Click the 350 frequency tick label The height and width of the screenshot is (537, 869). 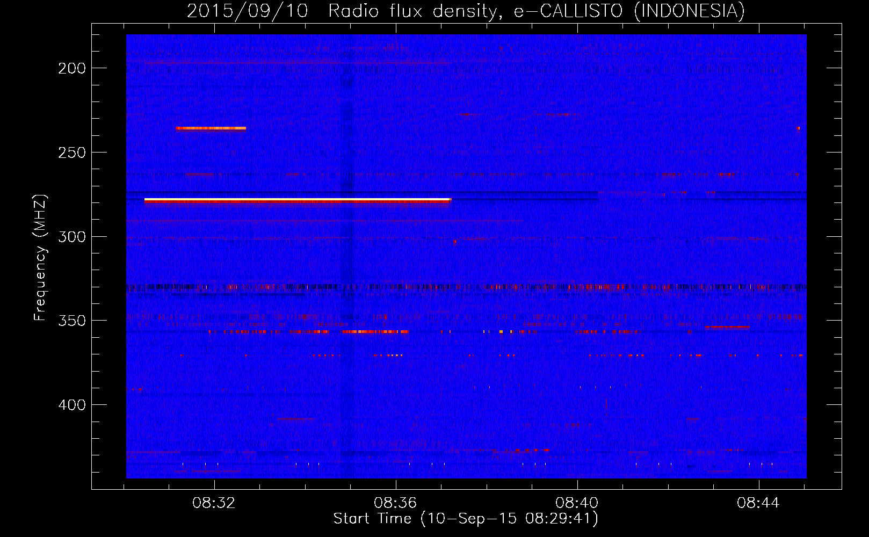72,321
